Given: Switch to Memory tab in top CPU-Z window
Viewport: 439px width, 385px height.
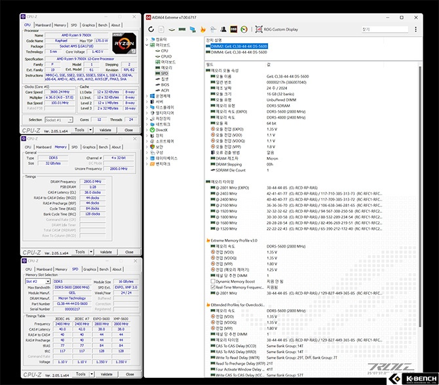Looking at the screenshot, I should [60, 25].
